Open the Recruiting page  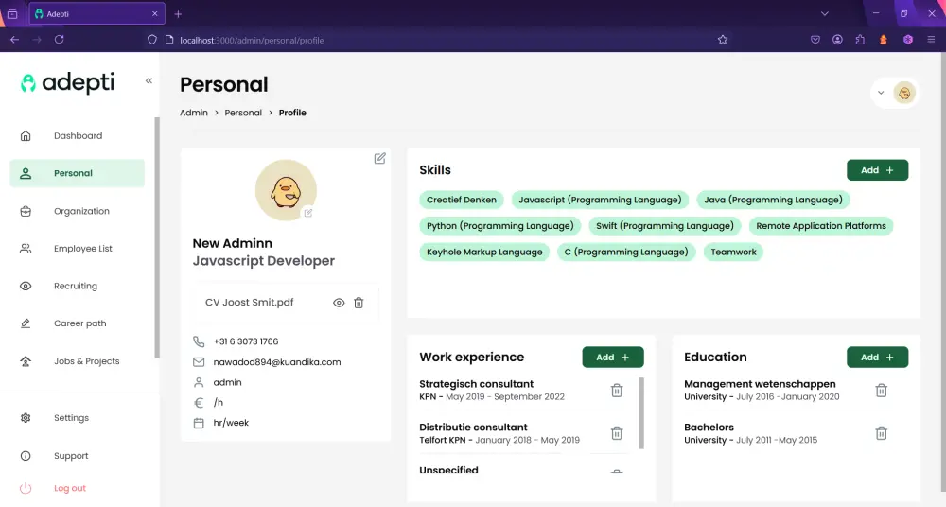[78, 286]
